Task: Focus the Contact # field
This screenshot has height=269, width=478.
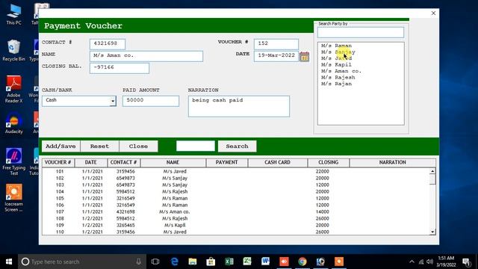Action: [x=108, y=44]
